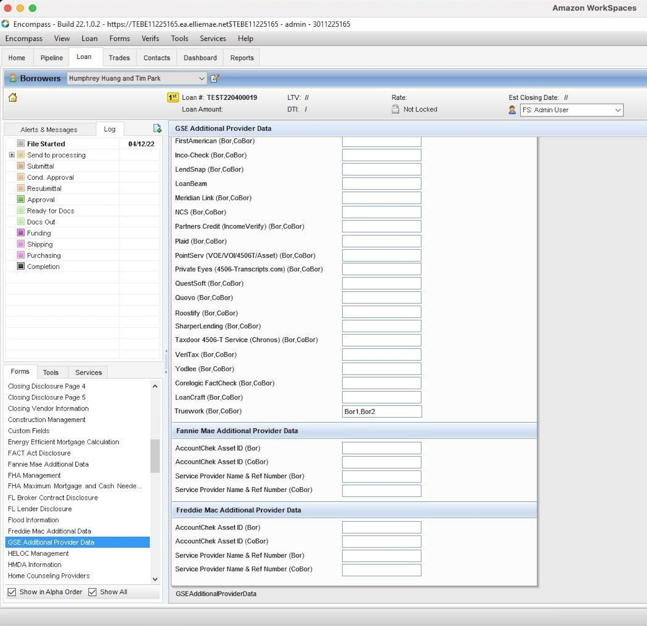The width and height of the screenshot is (647, 626).
Task: Click the Truework field containing Bor1,Bor2
Action: 382,411
